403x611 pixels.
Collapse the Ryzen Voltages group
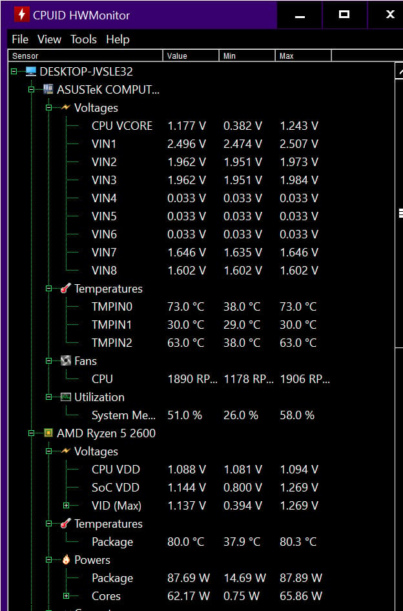click(x=48, y=451)
